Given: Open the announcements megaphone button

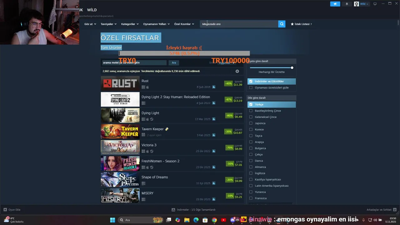Looking at the screenshot, I should click(335, 4).
